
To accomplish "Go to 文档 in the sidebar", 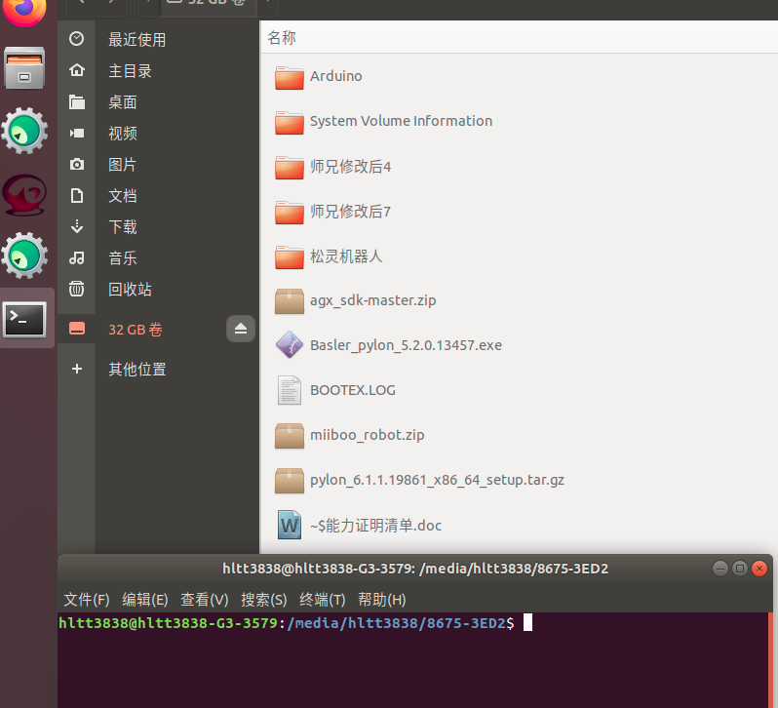I will click(123, 195).
